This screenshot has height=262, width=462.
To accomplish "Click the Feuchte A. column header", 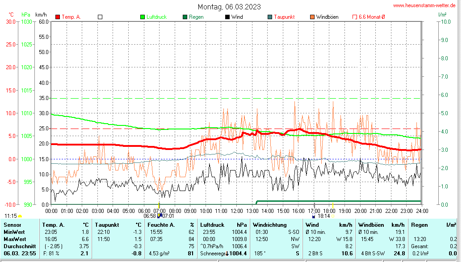I will coord(161,225).
